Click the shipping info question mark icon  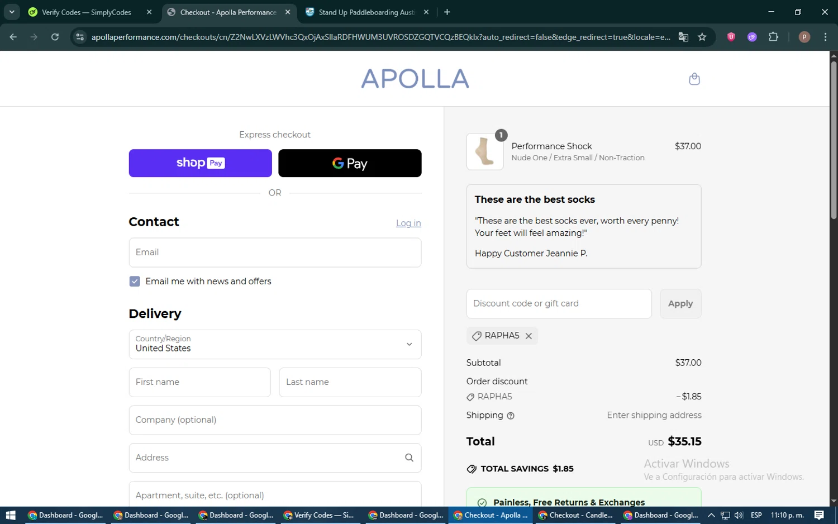point(511,416)
